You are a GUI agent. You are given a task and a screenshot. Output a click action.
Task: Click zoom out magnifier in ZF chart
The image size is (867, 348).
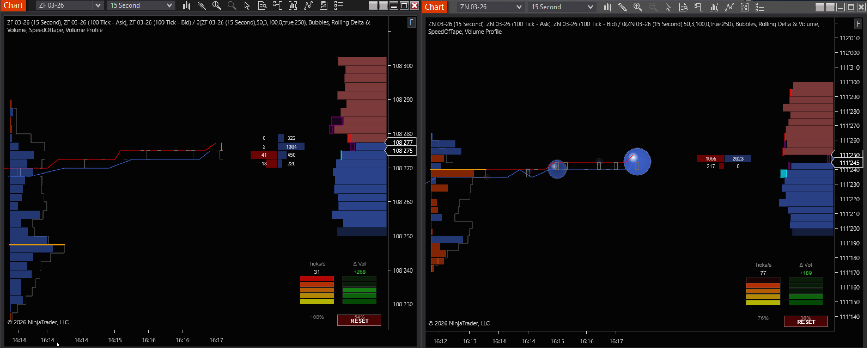pos(232,5)
